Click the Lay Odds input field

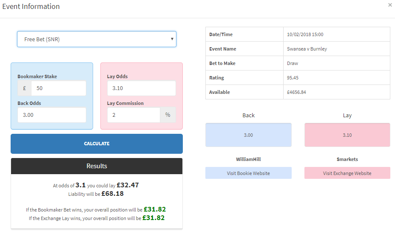tap(142, 88)
